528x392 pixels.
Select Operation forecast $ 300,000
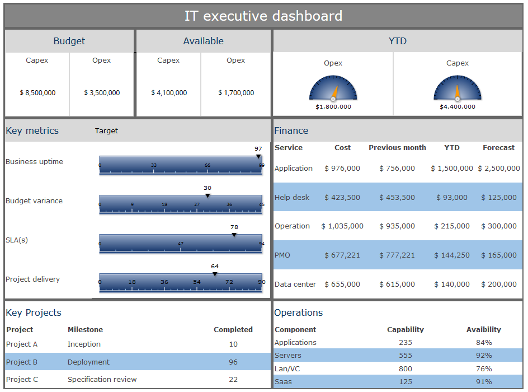click(499, 226)
